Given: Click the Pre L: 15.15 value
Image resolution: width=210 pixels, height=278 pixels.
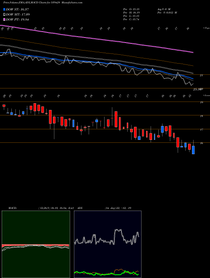Looking at the screenshot, I should point(131,16).
